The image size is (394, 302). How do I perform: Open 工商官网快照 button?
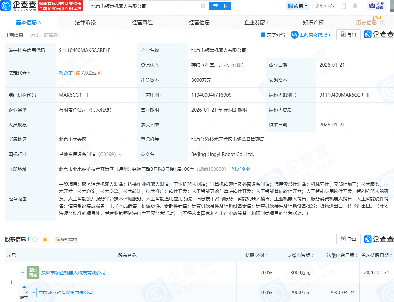pos(312,35)
